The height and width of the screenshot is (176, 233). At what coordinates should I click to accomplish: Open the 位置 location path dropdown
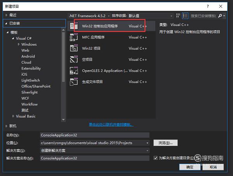pos(147,143)
